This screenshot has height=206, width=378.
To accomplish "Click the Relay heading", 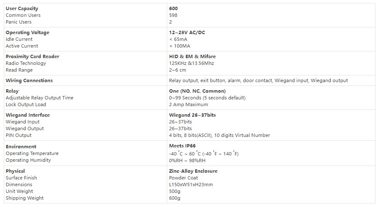I will click(x=12, y=91).
